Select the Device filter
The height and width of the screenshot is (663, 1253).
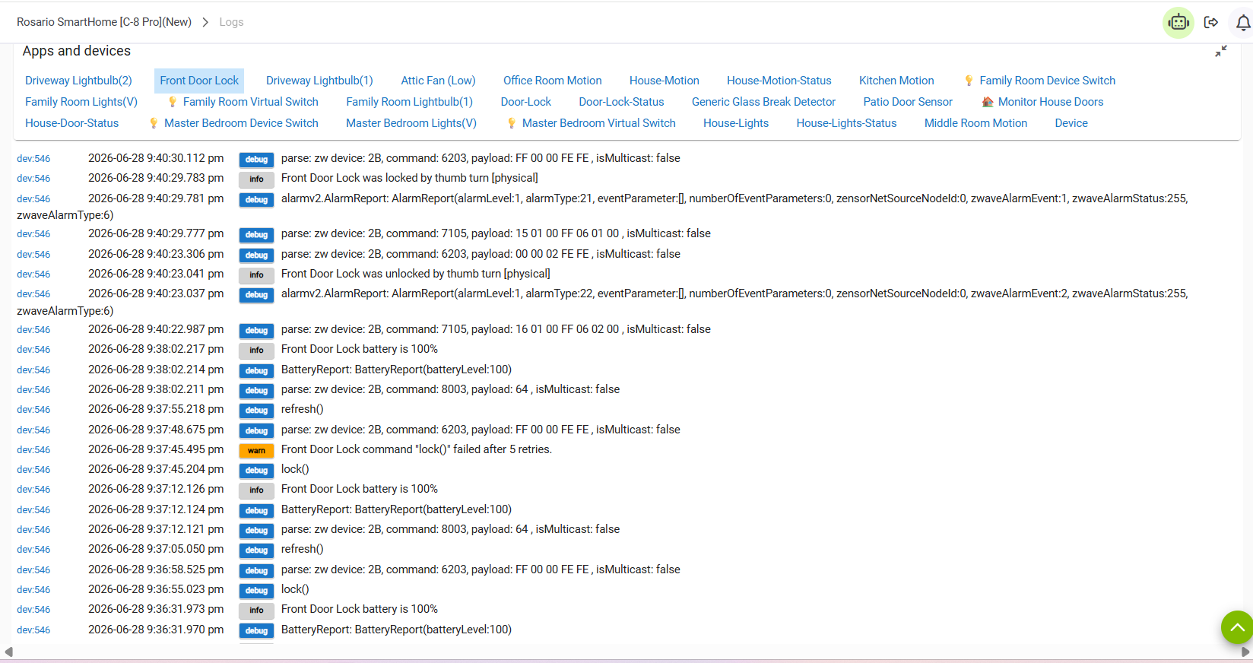point(1071,123)
